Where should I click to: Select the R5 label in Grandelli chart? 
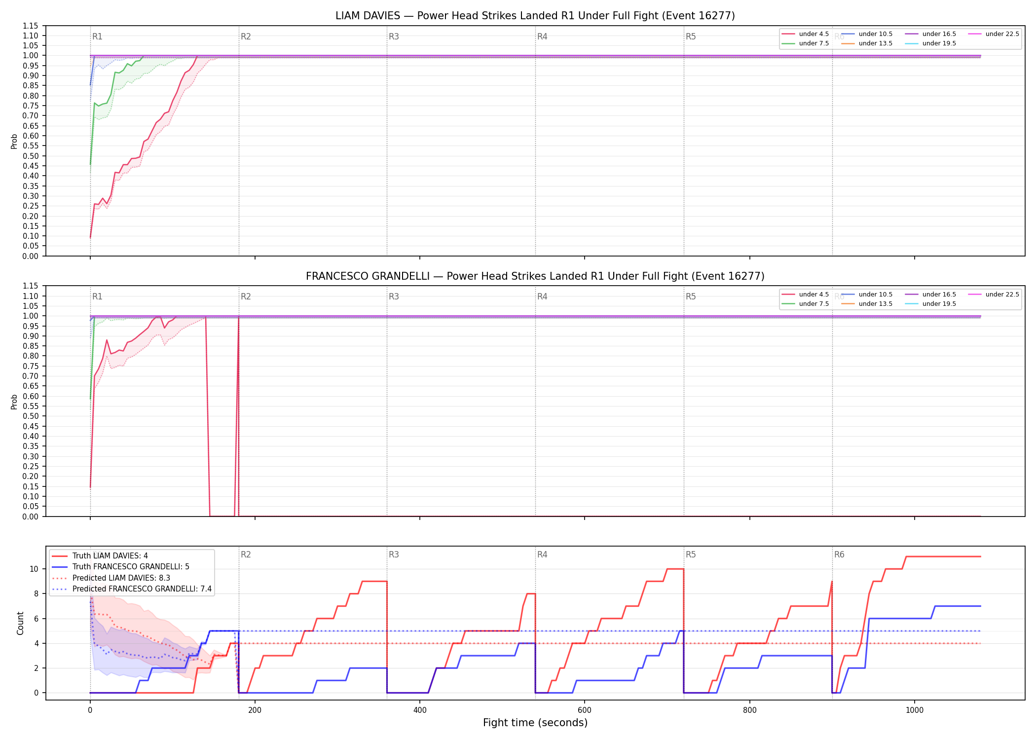[691, 296]
